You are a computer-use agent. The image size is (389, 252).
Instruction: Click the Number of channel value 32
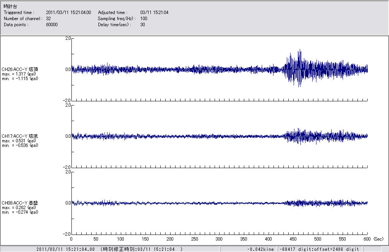click(x=48, y=19)
